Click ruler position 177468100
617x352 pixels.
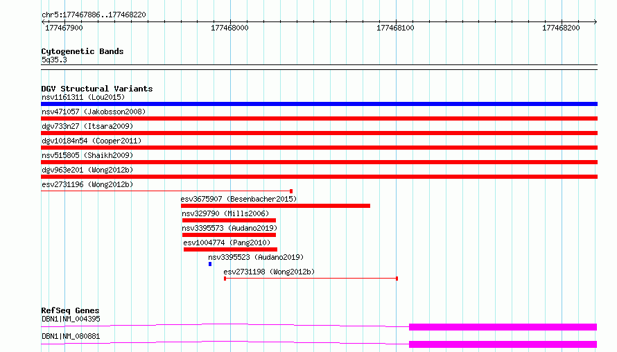coord(395,28)
